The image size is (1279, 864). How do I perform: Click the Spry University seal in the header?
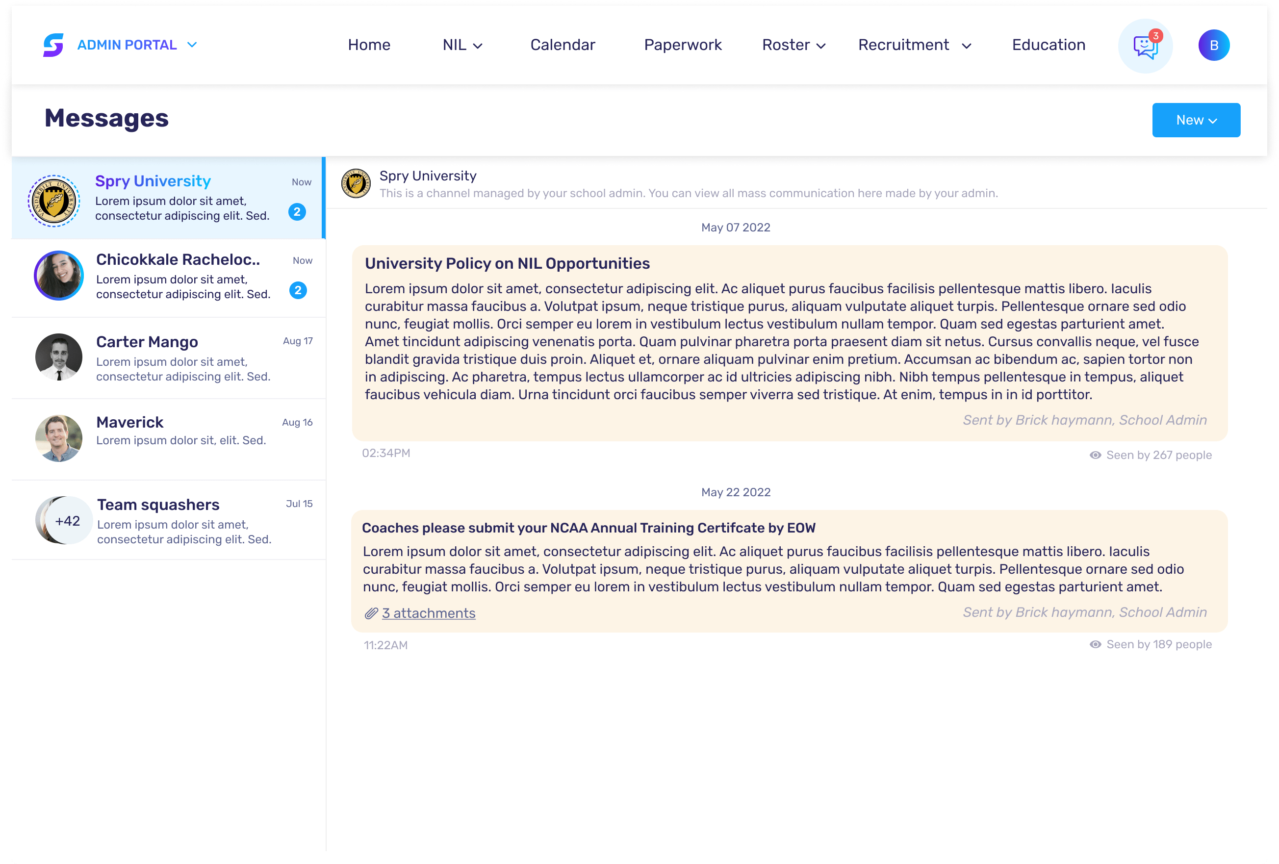pyautogui.click(x=356, y=183)
